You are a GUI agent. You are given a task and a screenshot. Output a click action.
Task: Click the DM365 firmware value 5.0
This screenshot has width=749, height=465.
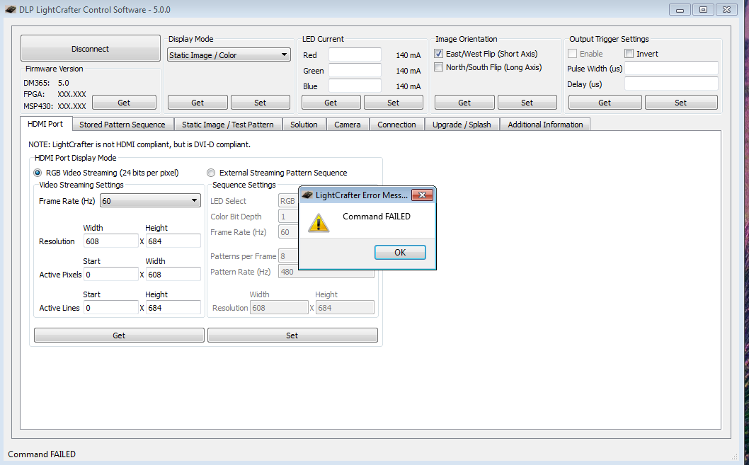click(x=64, y=83)
